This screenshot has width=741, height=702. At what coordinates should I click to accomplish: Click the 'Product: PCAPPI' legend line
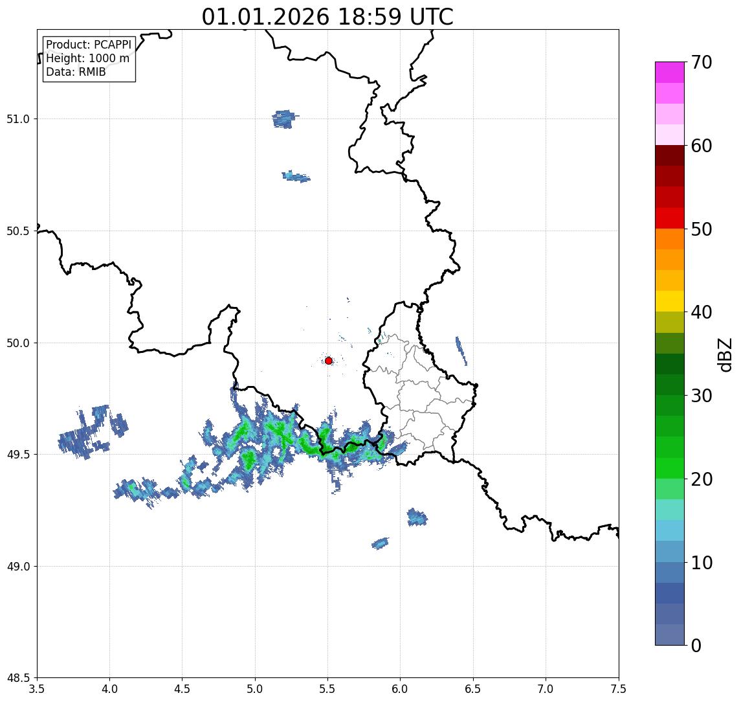89,45
